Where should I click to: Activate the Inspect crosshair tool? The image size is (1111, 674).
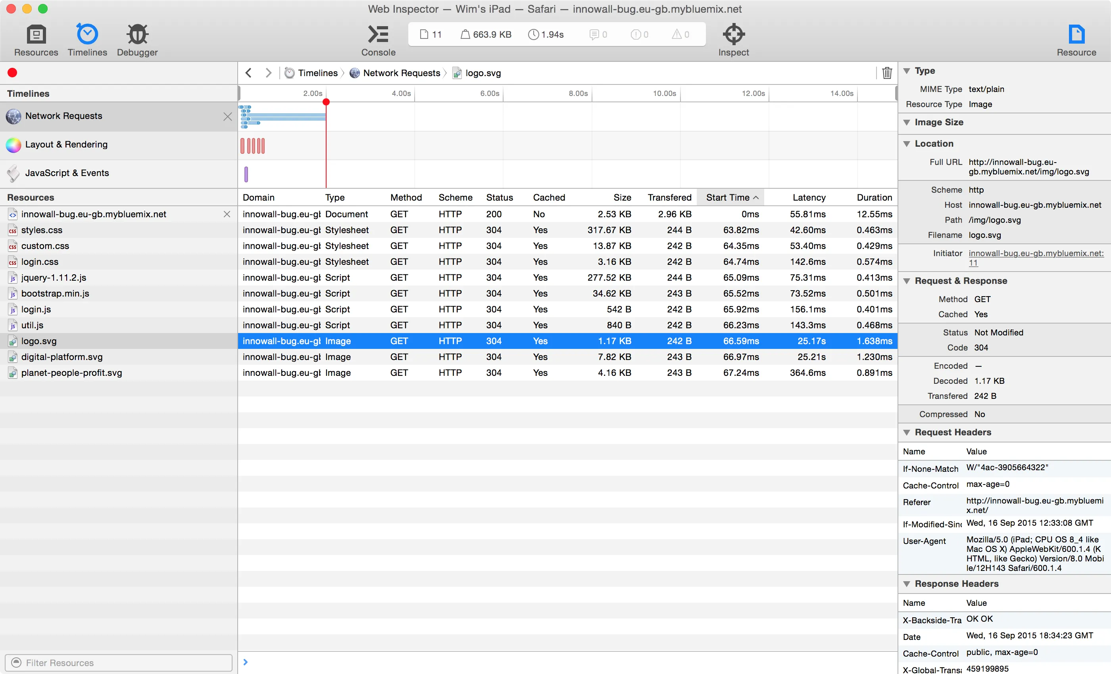[733, 34]
